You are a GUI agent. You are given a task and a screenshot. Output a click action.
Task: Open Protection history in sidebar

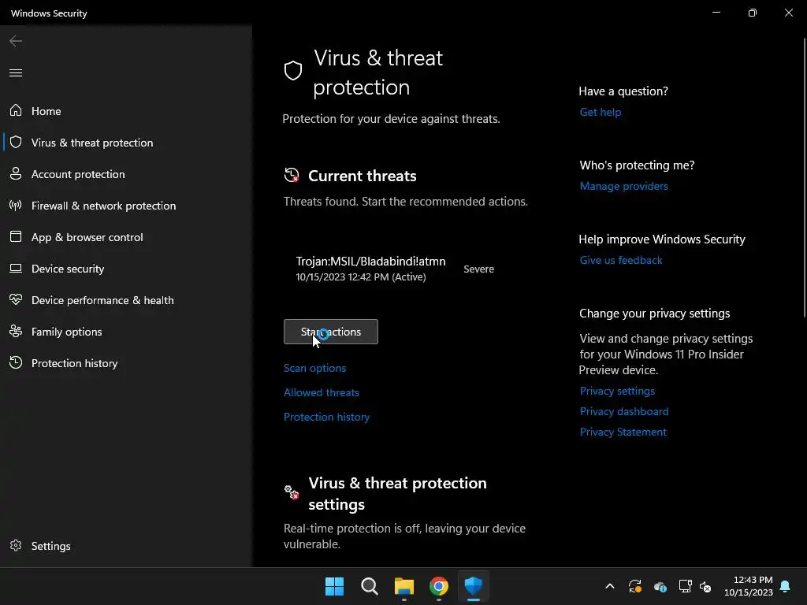[x=125, y=363]
